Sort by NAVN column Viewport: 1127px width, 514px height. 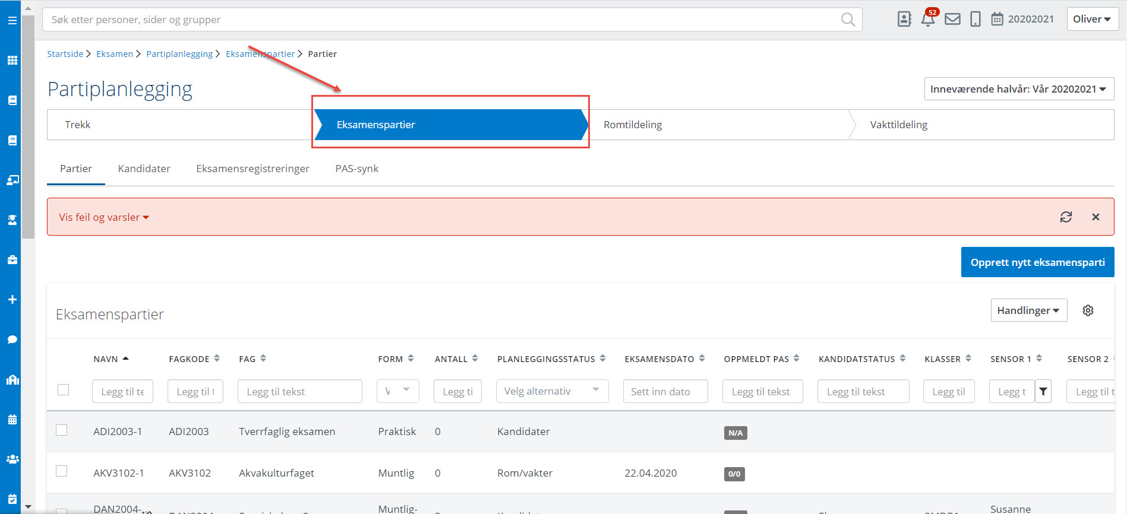(x=111, y=359)
